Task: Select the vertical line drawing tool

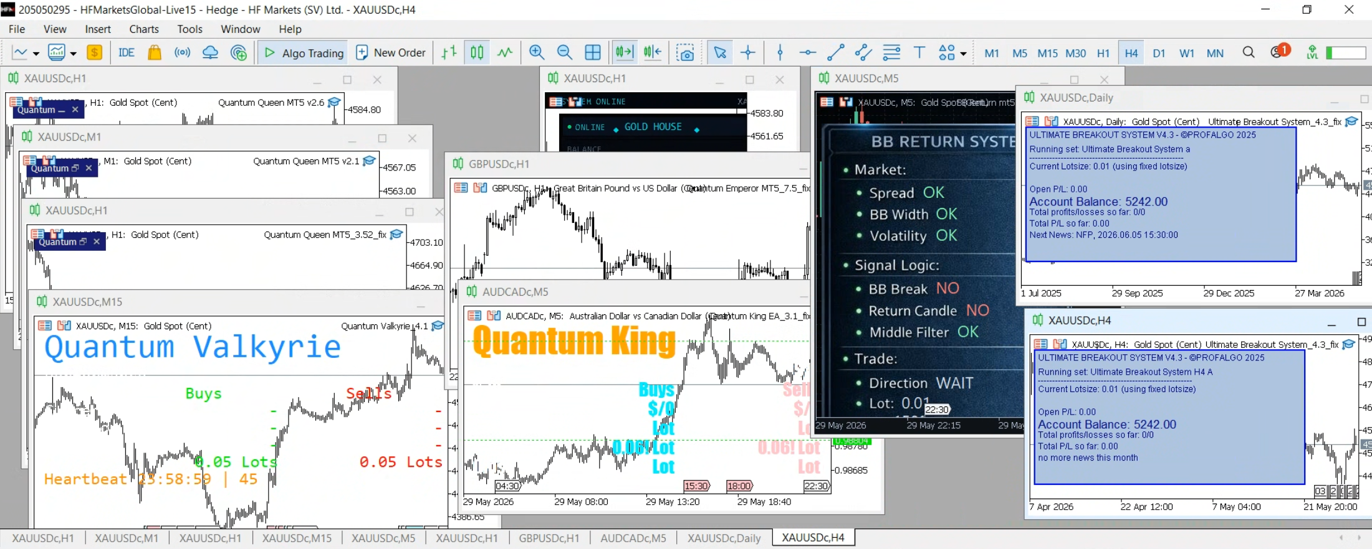Action: [780, 53]
